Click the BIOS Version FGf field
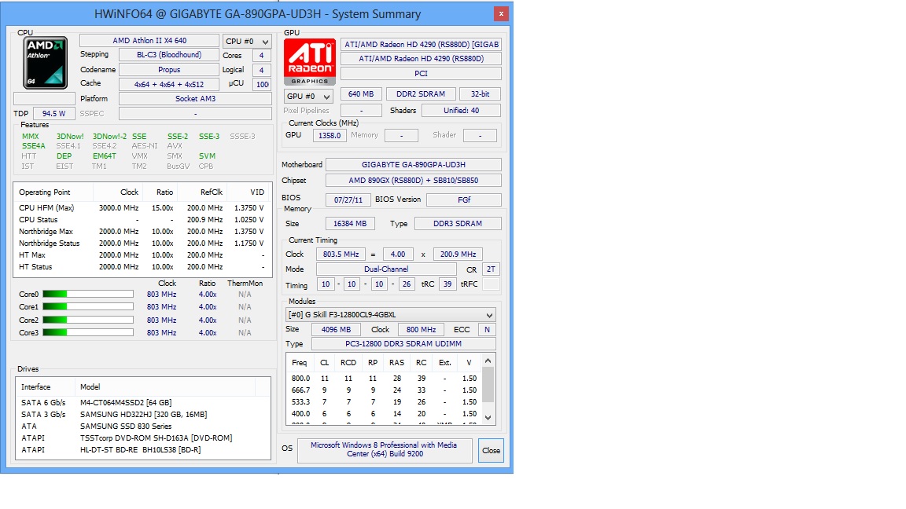This screenshot has width=906, height=509. [x=463, y=200]
